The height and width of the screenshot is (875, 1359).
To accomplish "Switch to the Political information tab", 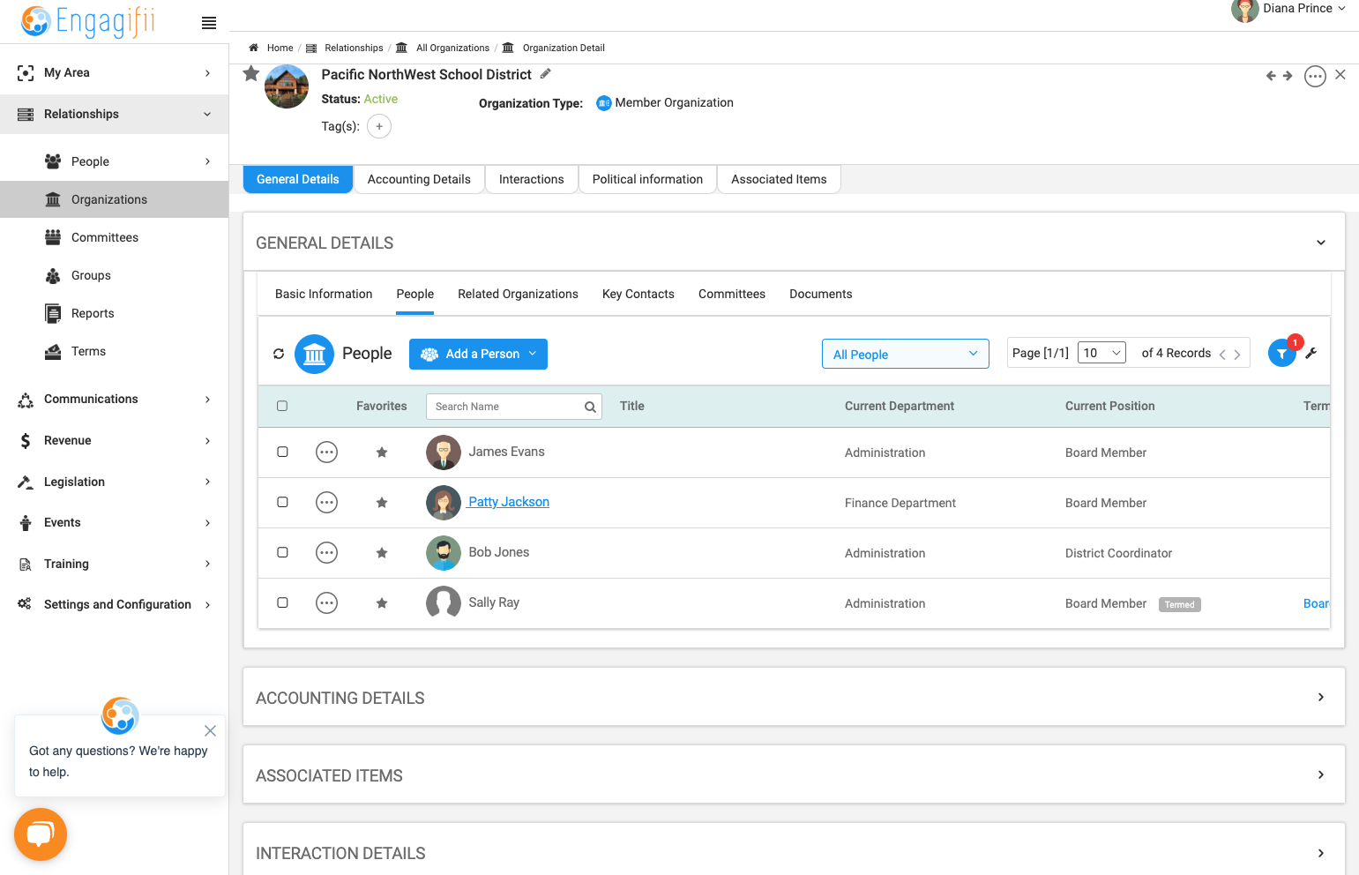I will [647, 179].
